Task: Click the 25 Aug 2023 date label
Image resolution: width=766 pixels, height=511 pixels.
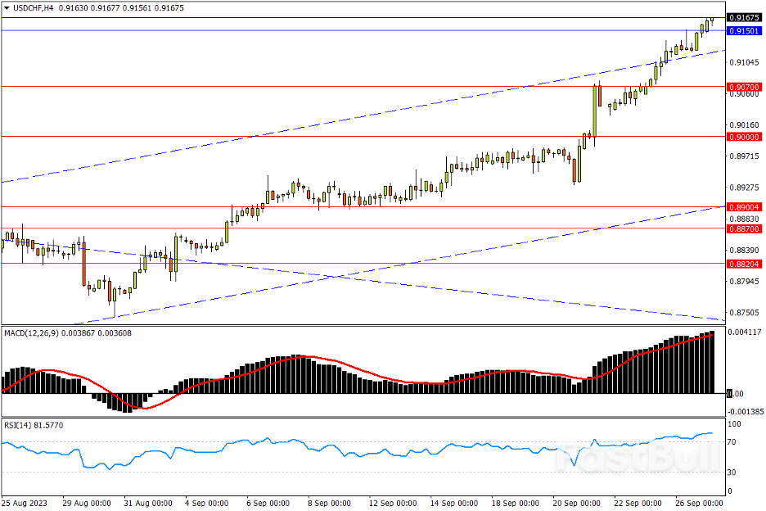Action: tap(26, 503)
